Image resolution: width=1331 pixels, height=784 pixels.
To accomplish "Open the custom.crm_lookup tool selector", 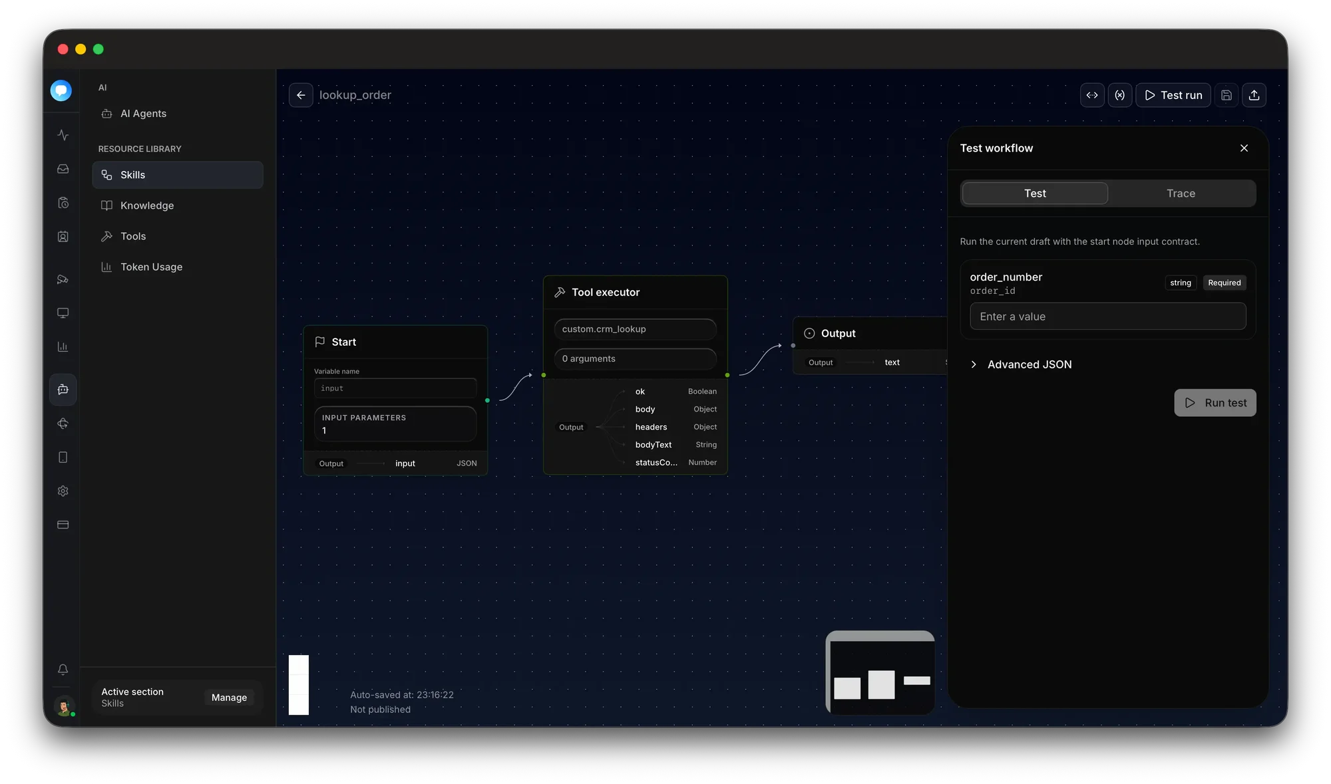I will (x=635, y=329).
